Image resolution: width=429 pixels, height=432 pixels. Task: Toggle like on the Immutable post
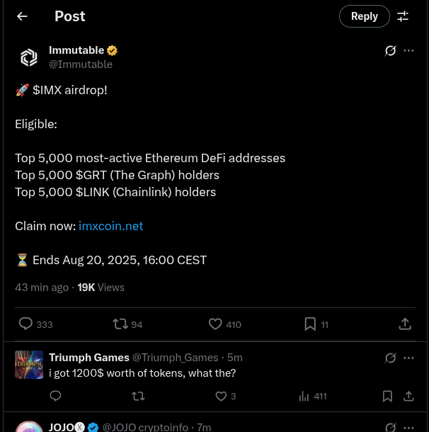(x=216, y=324)
